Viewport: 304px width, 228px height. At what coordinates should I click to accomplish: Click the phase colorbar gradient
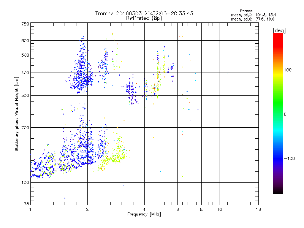coord(278,113)
